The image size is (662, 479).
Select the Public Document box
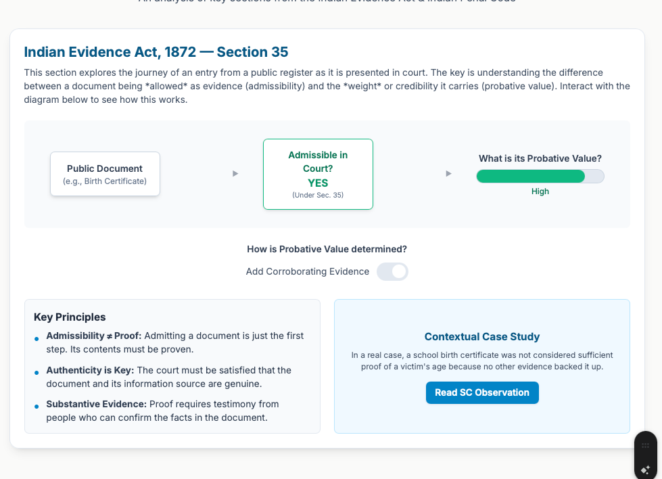[x=105, y=174]
